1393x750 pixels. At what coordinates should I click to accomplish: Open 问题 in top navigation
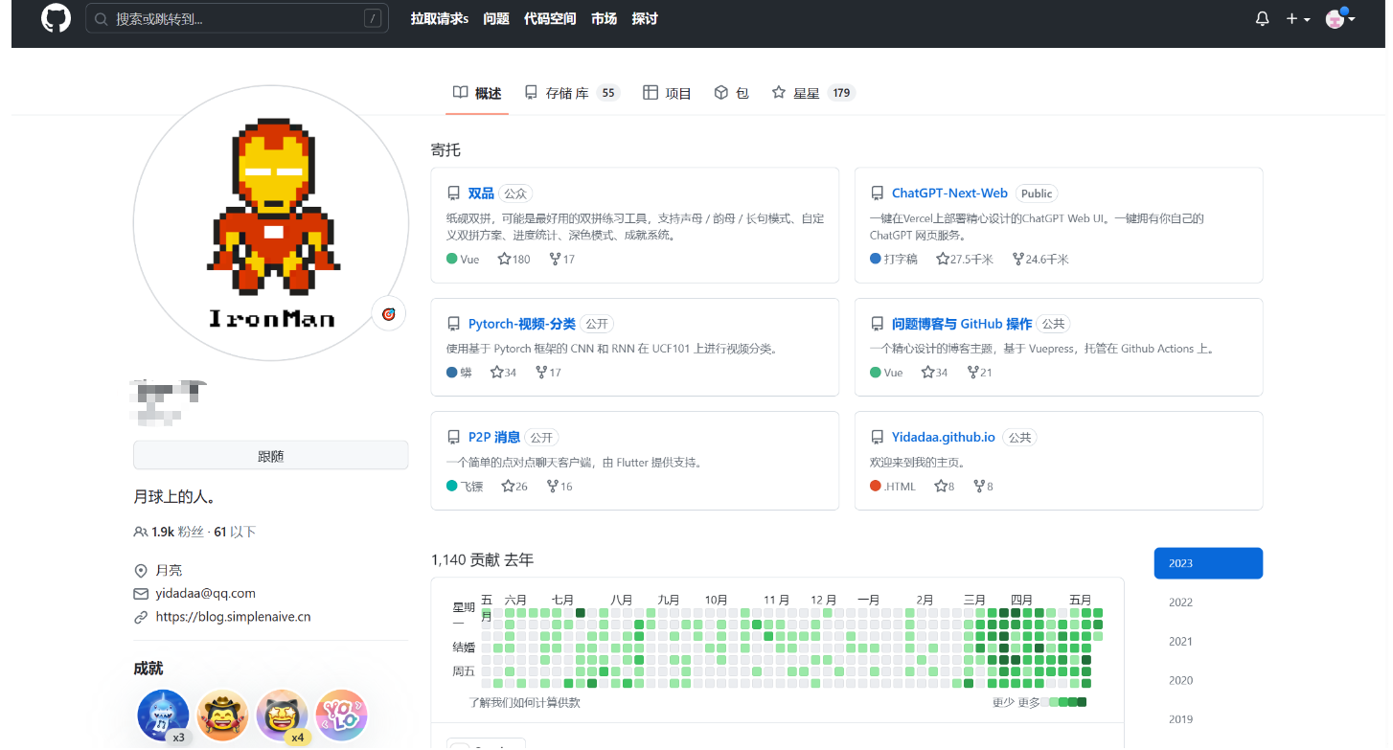pyautogui.click(x=496, y=18)
